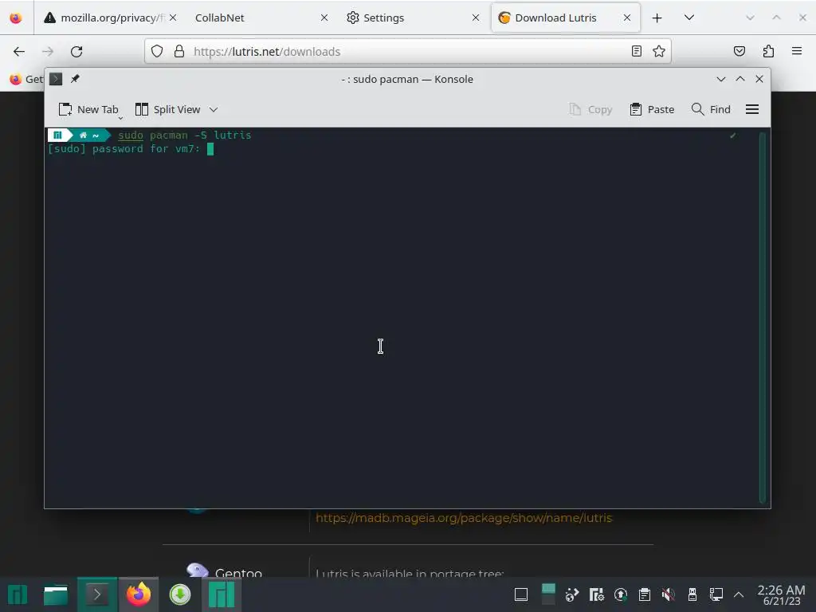Open green download updater taskbar icon
The width and height of the screenshot is (816, 612).
[x=180, y=594]
